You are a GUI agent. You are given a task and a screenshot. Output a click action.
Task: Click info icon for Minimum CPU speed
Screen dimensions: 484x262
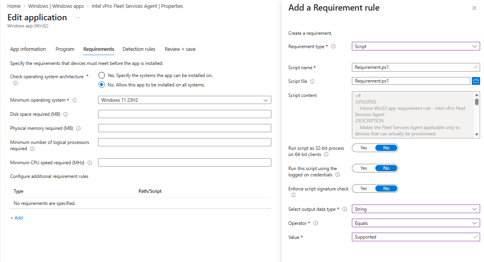coord(90,163)
